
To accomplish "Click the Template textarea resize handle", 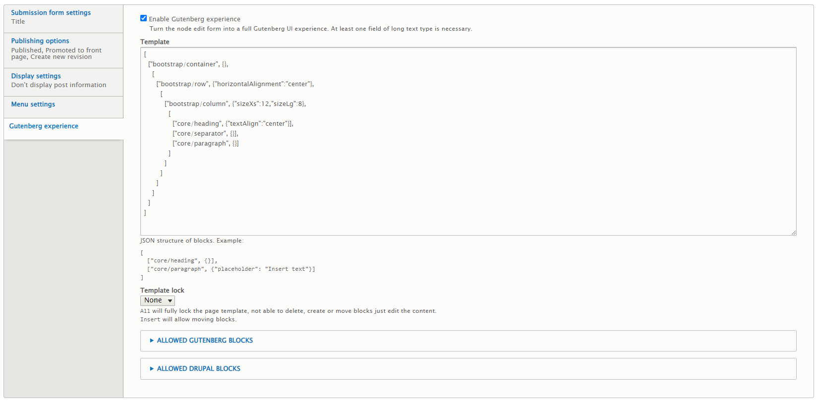I will (793, 232).
